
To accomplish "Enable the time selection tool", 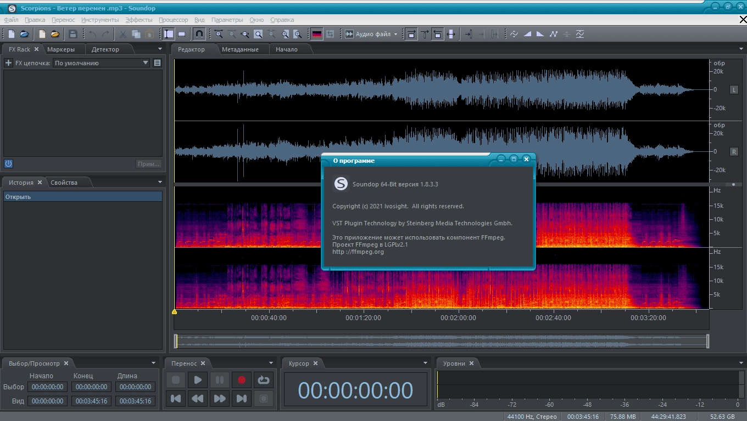I will pos(169,34).
